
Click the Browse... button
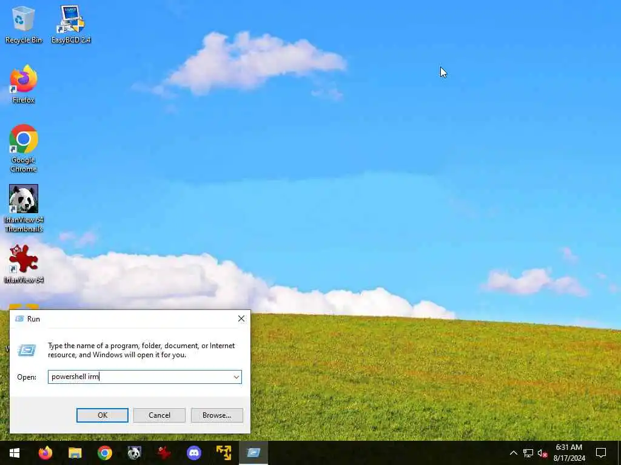click(217, 415)
